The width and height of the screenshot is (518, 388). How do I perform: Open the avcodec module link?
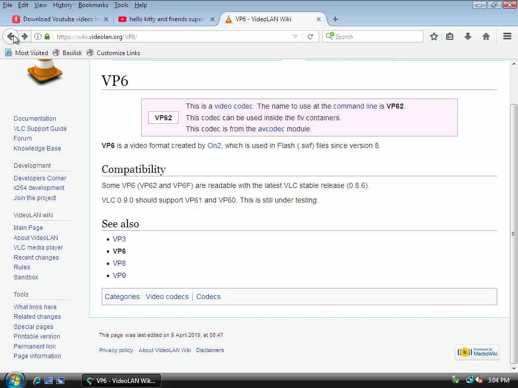coord(271,129)
